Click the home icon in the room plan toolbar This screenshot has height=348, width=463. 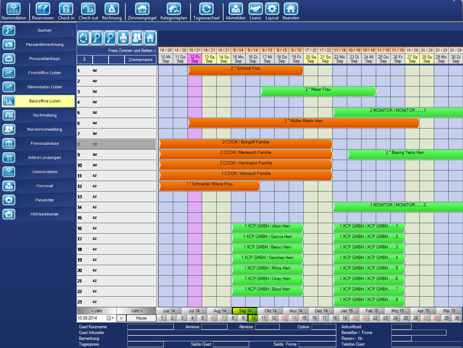pyautogui.click(x=150, y=38)
